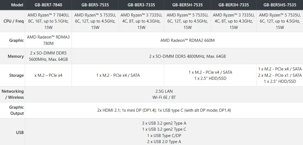Select the 2.5G LAN networking cell

[164, 94]
